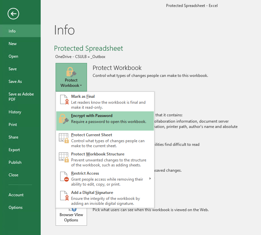Select Protect Current Sheet option
Viewport: 261px width, 235px height.
click(x=105, y=140)
